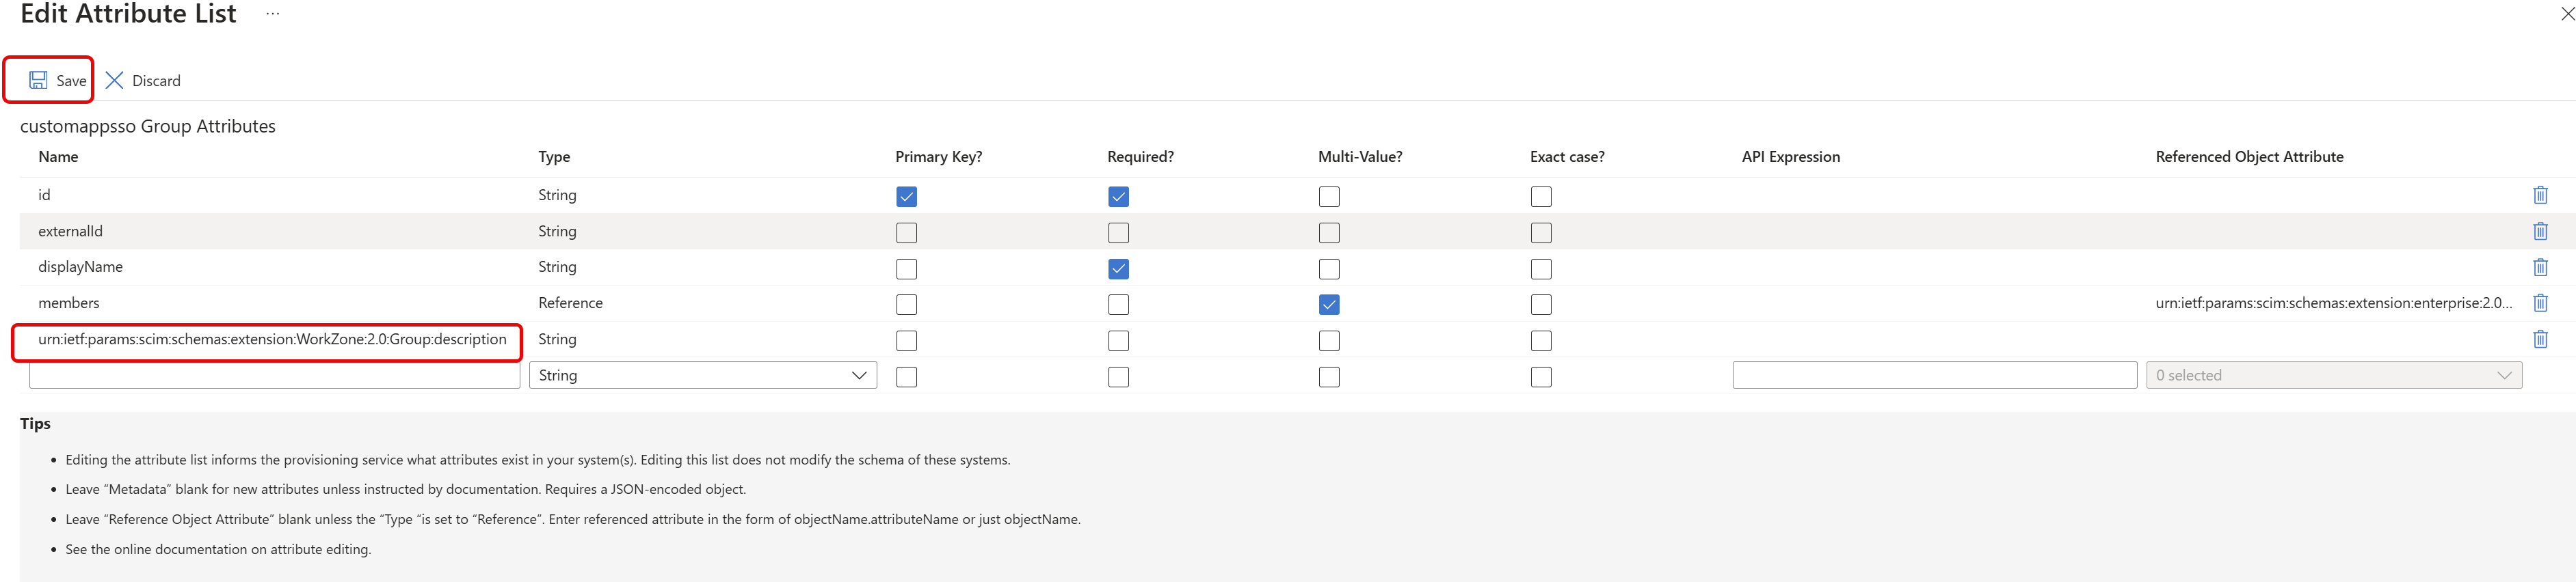The height and width of the screenshot is (582, 2576).
Task: Delete the WorkZone Group description attribute
Action: pyautogui.click(x=2539, y=339)
